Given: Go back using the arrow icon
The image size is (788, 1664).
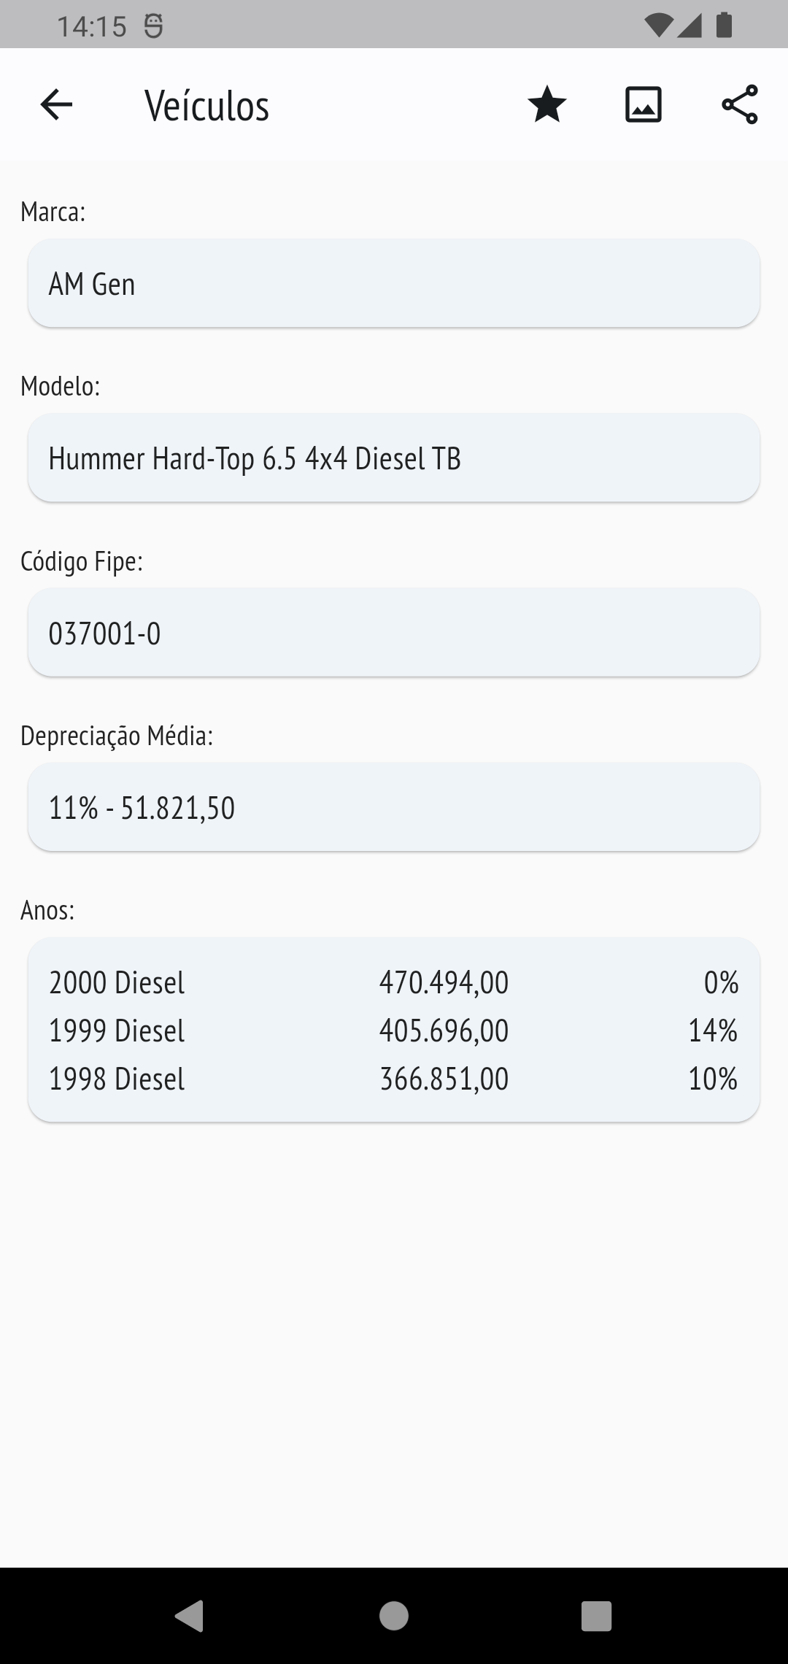Looking at the screenshot, I should coord(56,104).
